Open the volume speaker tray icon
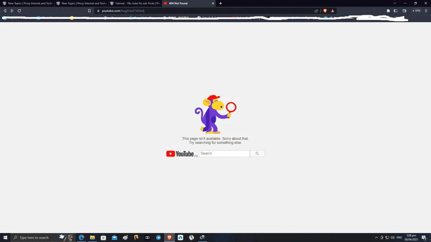 [x=393, y=238]
